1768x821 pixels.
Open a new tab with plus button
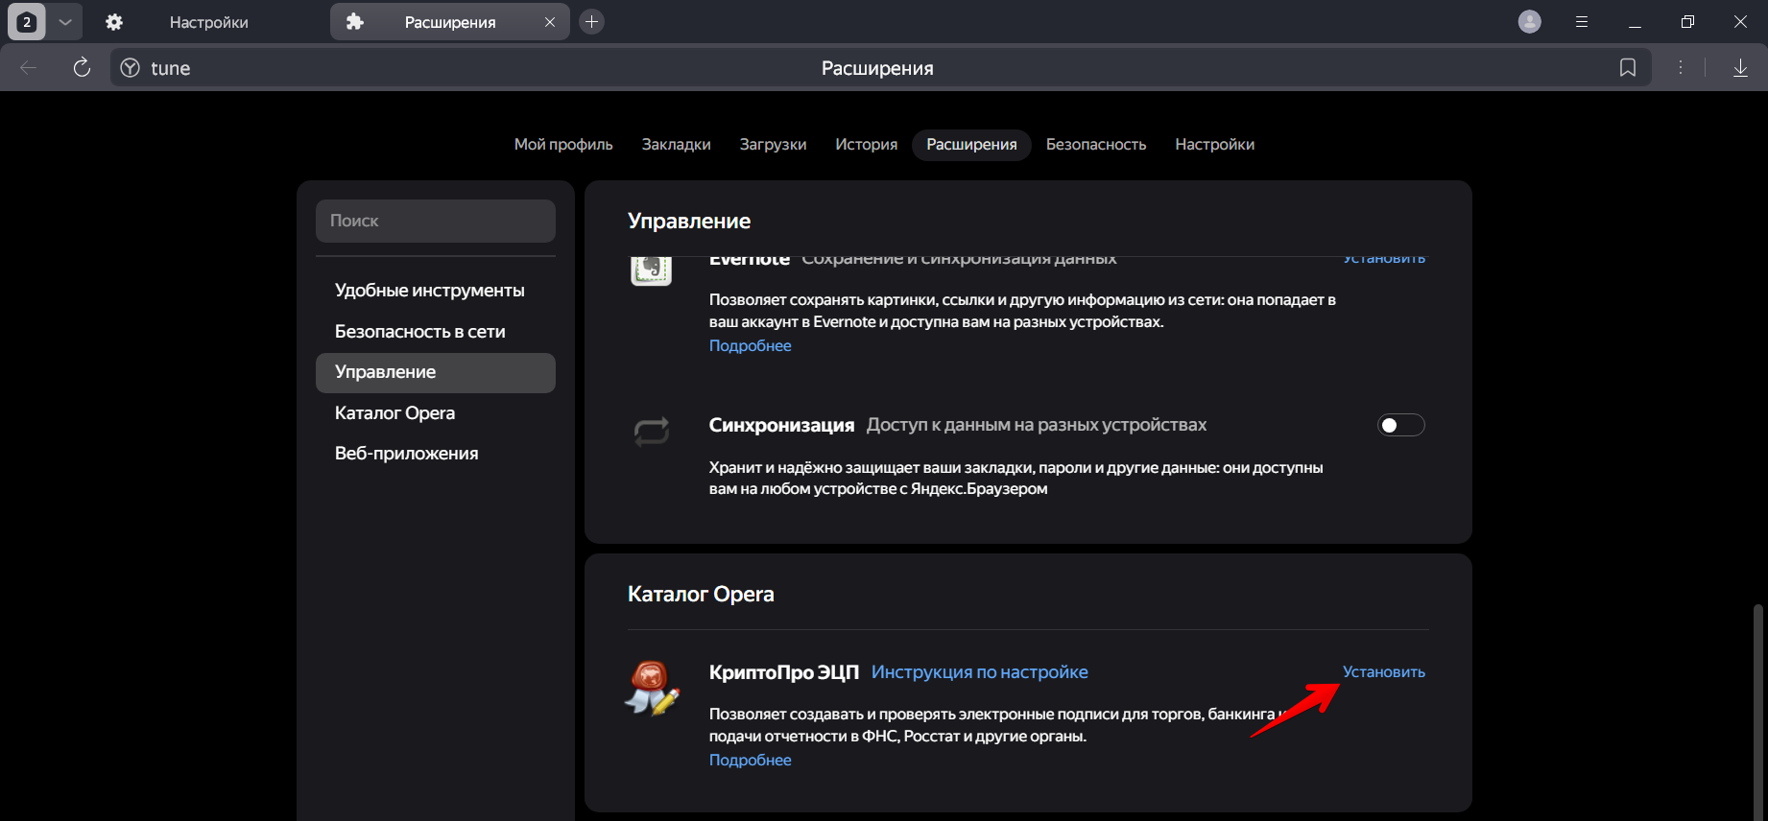pyautogui.click(x=592, y=22)
